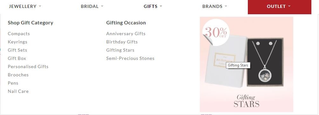Select Gift Box category
Image resolution: width=319 pixels, height=115 pixels.
tap(17, 58)
